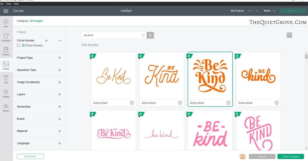This screenshot has width=308, height=161.
Task: Select the pink thin cursive be kind image
Action: click(162, 130)
